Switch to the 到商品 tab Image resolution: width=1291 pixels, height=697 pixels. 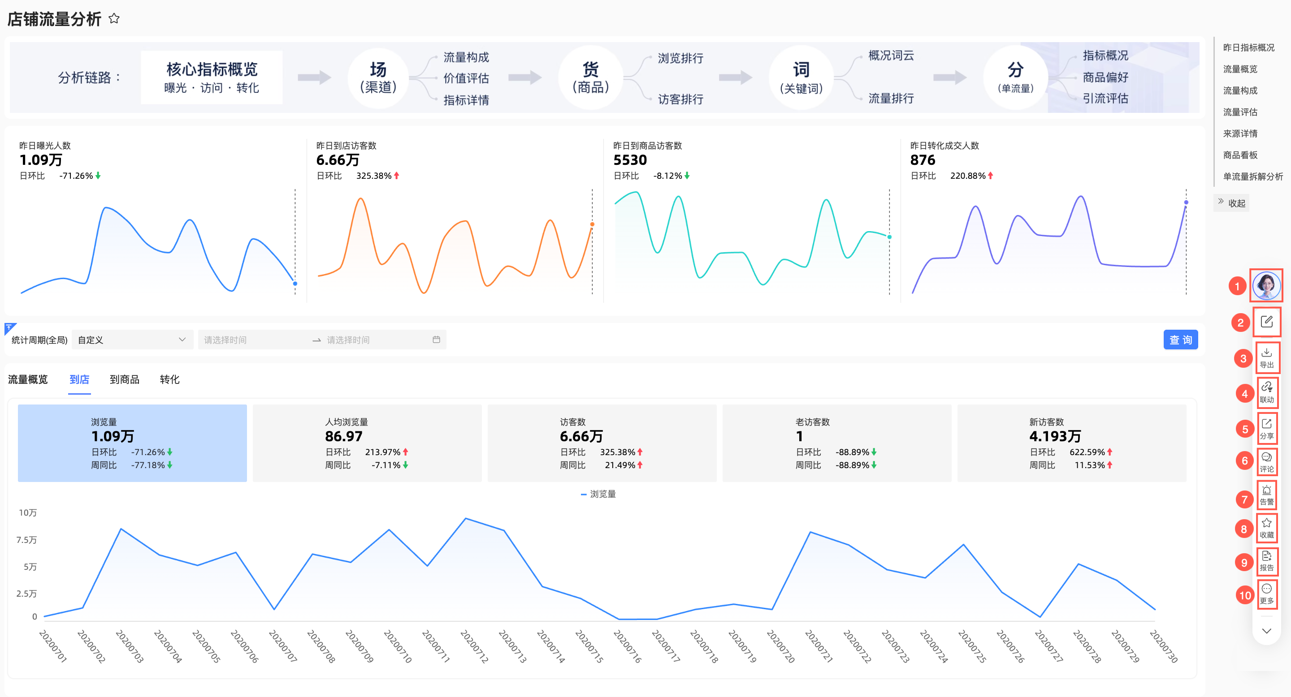(124, 379)
